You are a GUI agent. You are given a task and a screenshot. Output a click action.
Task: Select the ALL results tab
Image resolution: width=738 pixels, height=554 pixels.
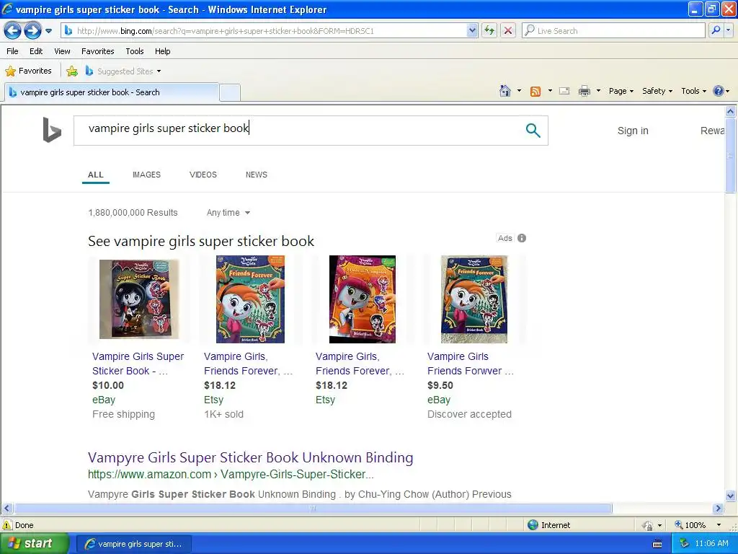(96, 175)
